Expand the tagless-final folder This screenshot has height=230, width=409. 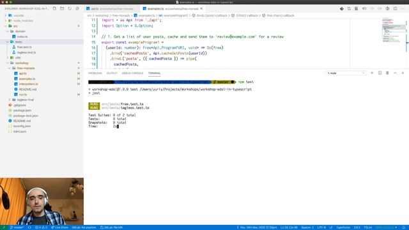[x=26, y=100]
